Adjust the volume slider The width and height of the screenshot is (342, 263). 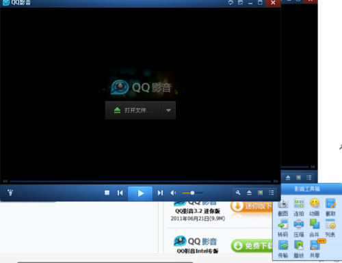pos(192,193)
